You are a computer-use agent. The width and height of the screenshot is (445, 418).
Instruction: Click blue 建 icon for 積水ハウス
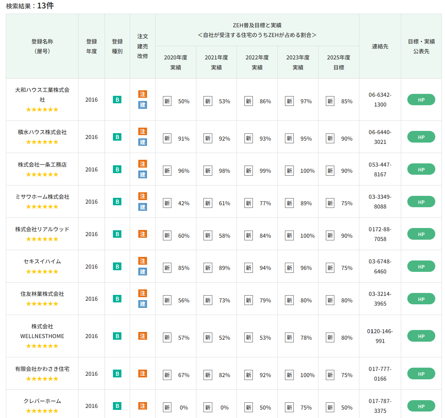[142, 142]
